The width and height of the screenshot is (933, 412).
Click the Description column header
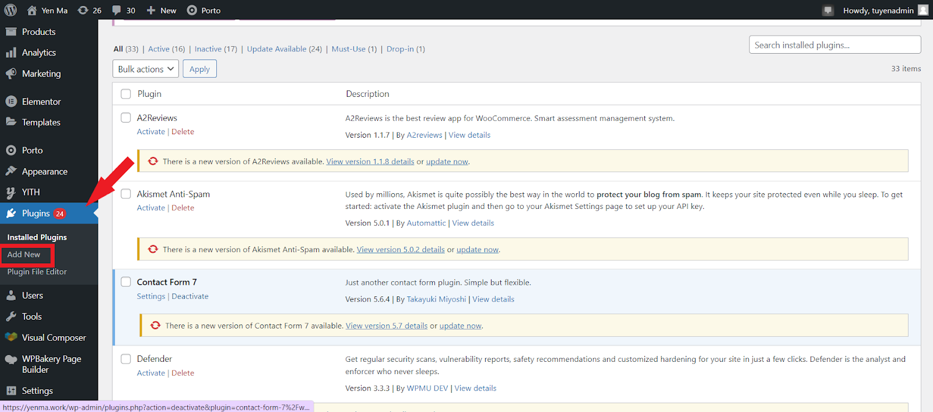pos(367,94)
